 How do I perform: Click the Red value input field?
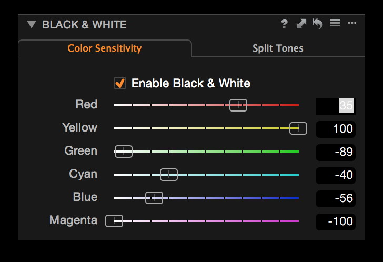click(335, 106)
